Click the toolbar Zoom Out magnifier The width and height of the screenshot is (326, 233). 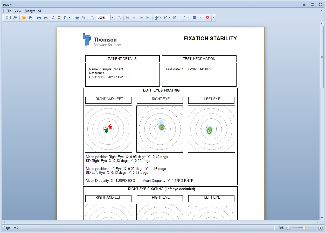click(x=92, y=18)
